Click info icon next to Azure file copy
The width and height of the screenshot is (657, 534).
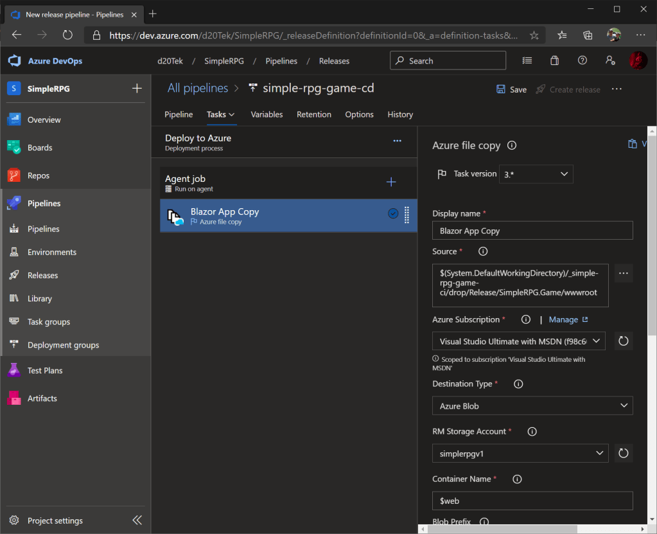point(512,145)
